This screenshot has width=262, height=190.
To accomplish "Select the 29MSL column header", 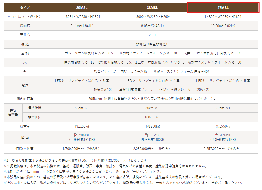I will tap(82, 8).
